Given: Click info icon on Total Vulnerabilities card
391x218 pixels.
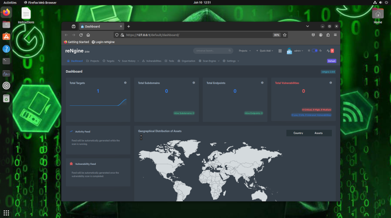Looking at the screenshot, I should [x=331, y=83].
